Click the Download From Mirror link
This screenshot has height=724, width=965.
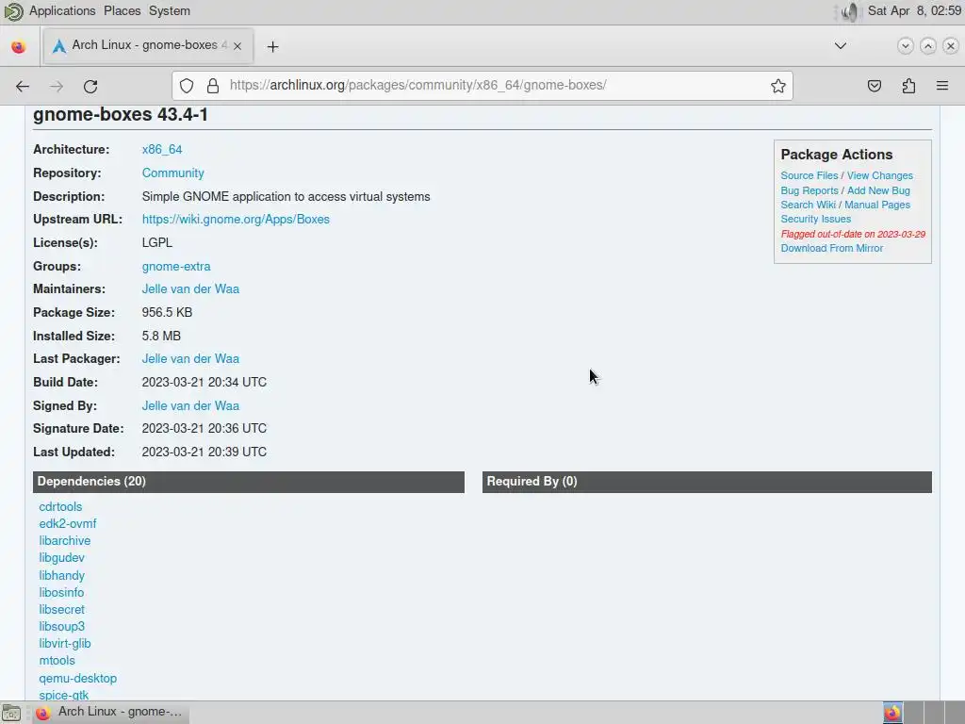click(831, 248)
